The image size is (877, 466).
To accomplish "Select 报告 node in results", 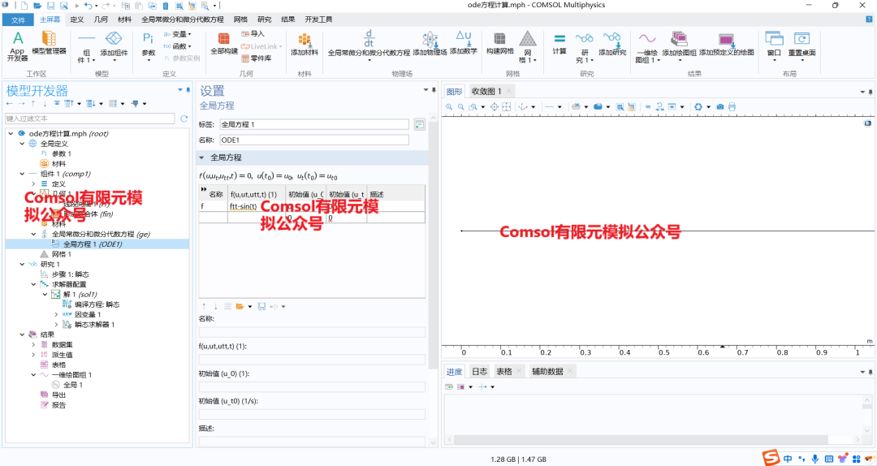I will pos(58,406).
